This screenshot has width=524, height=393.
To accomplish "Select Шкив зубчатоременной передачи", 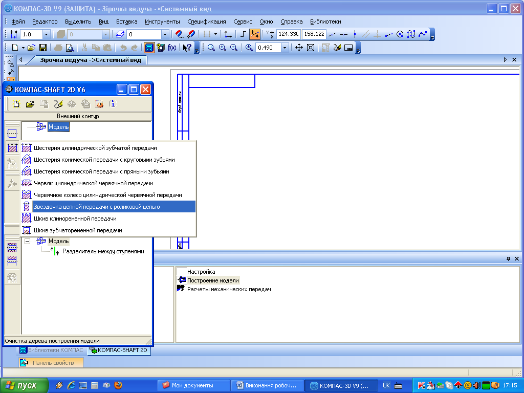I will point(108,230).
